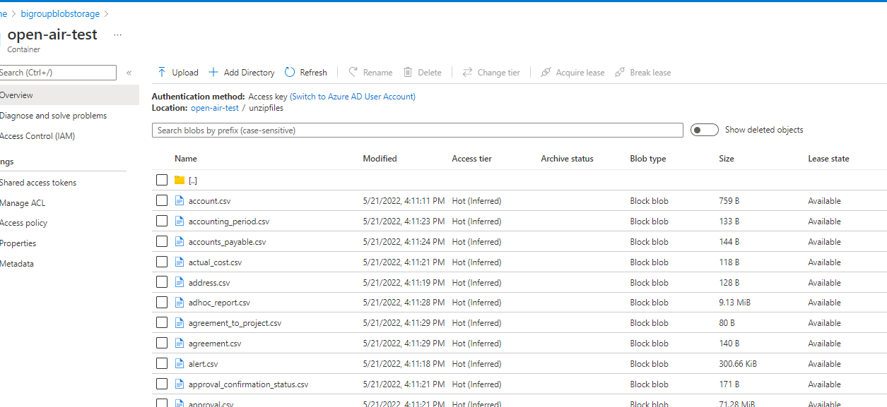Select the agreement_to_project.csv checkbox
Viewport: 887px width, 407px height.
tap(162, 323)
